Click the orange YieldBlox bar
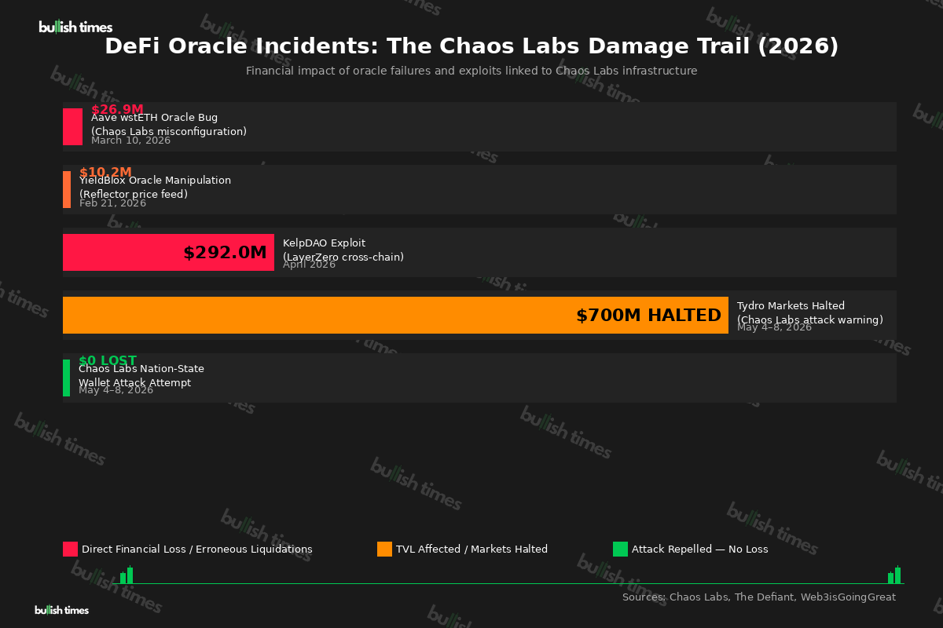 tap(67, 189)
